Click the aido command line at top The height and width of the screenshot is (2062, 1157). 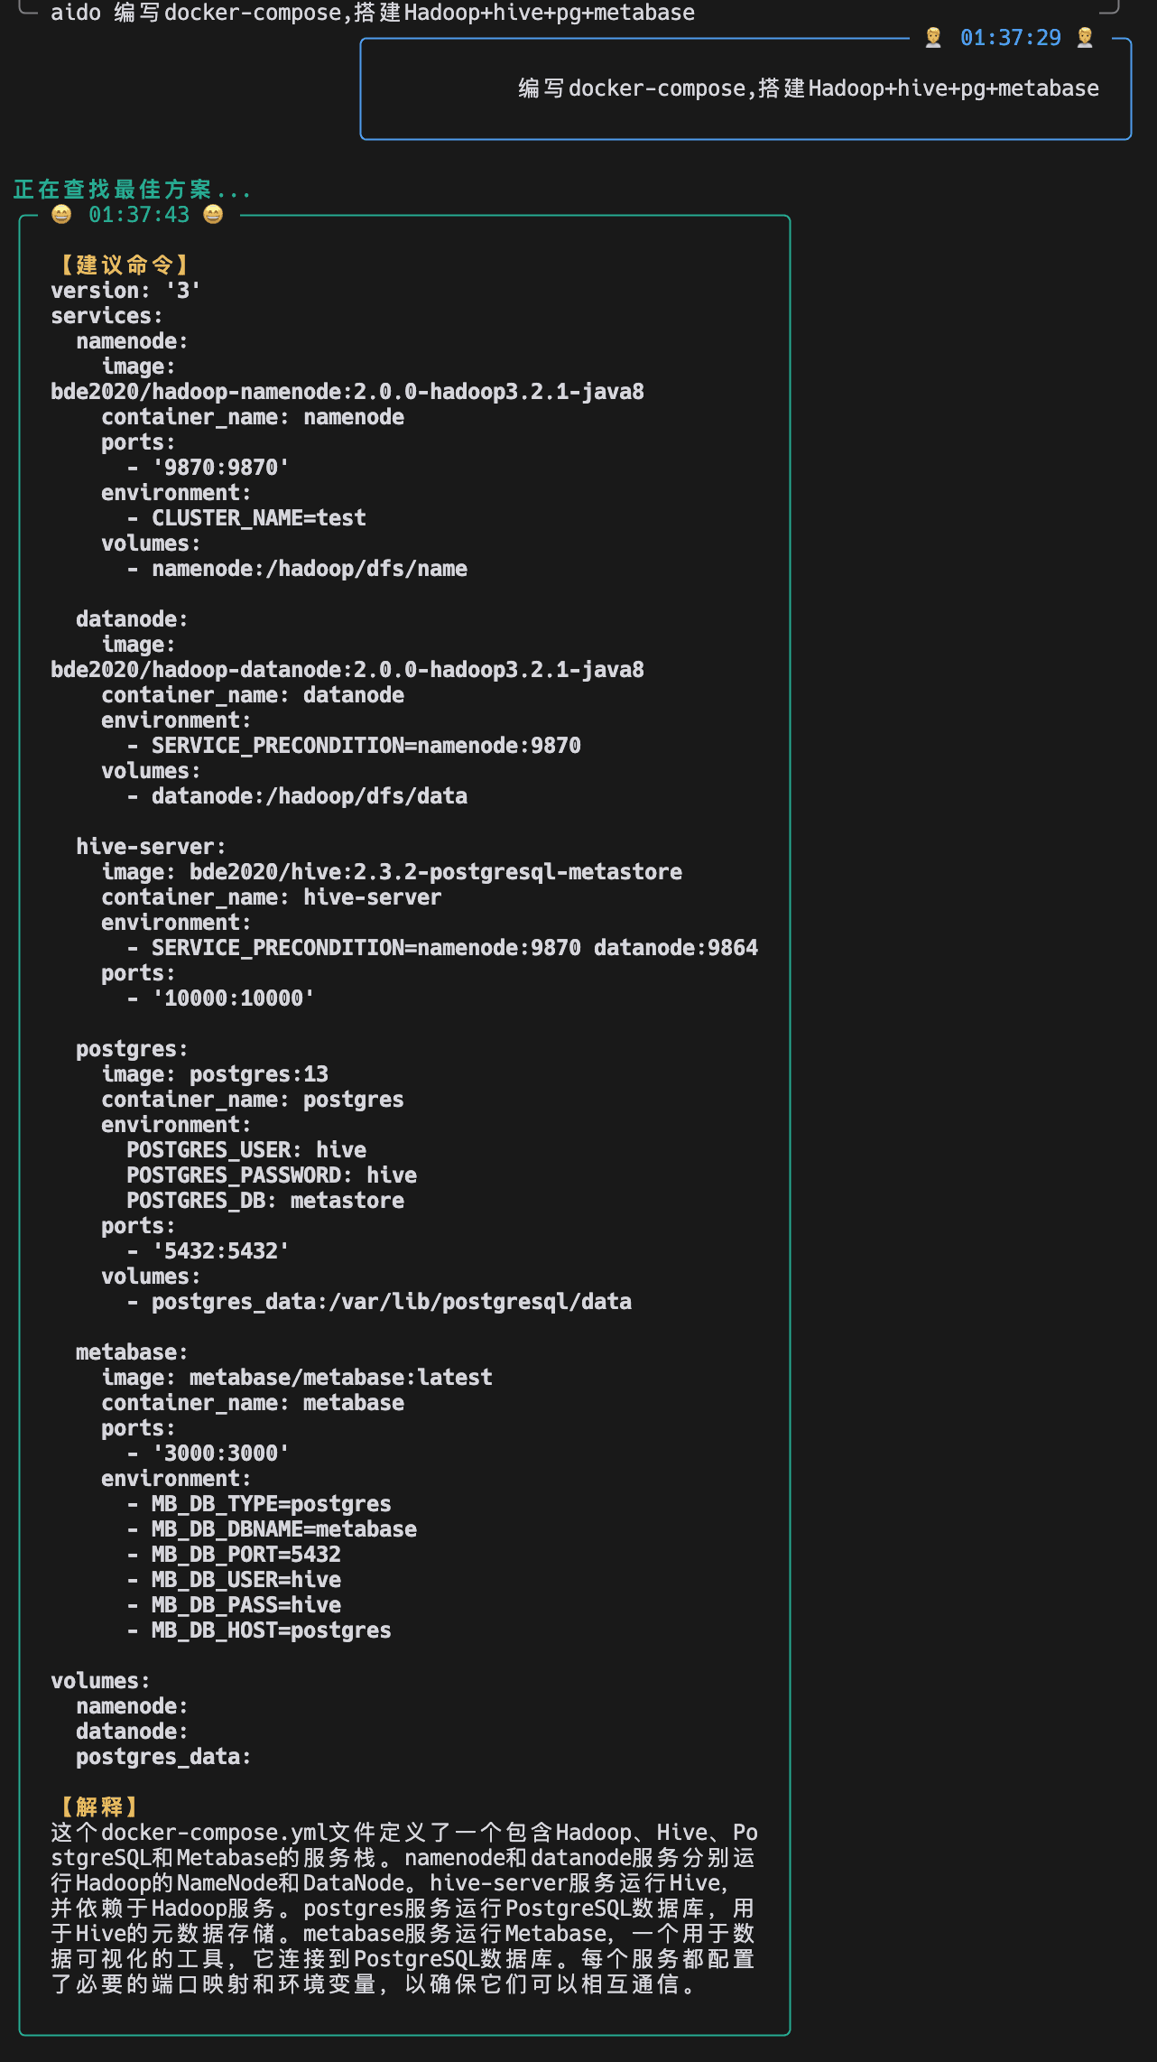coord(373,13)
